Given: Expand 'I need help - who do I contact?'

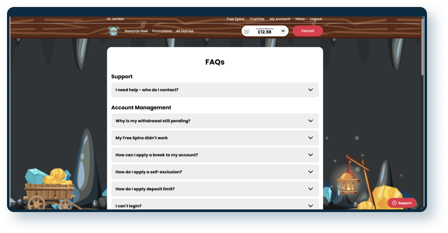Looking at the screenshot, I should click(x=215, y=90).
